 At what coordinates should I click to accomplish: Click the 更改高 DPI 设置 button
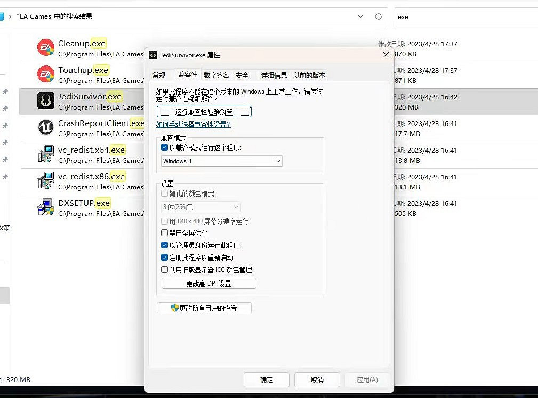208,284
